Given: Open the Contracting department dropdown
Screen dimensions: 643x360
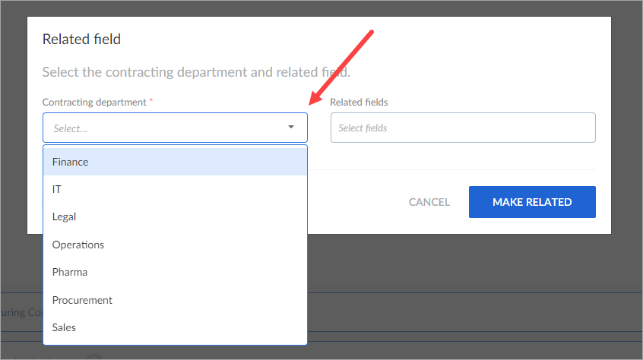Looking at the screenshot, I should [175, 128].
